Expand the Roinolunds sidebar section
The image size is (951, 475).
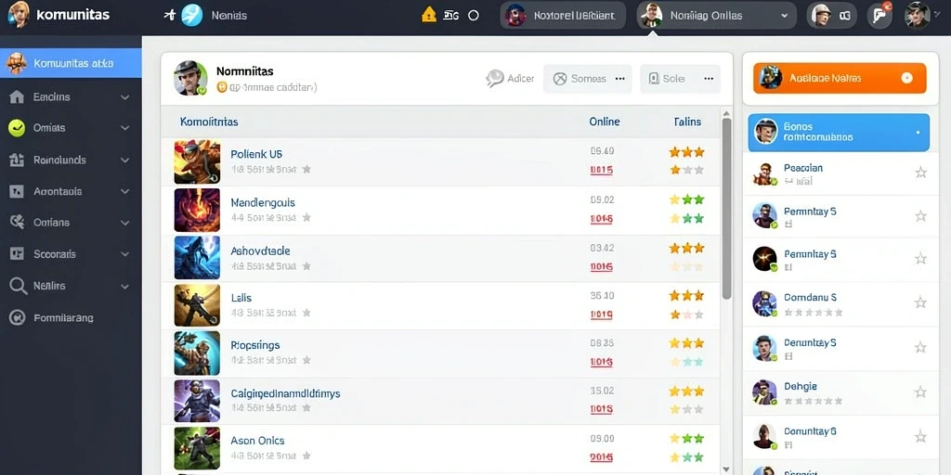(x=125, y=160)
